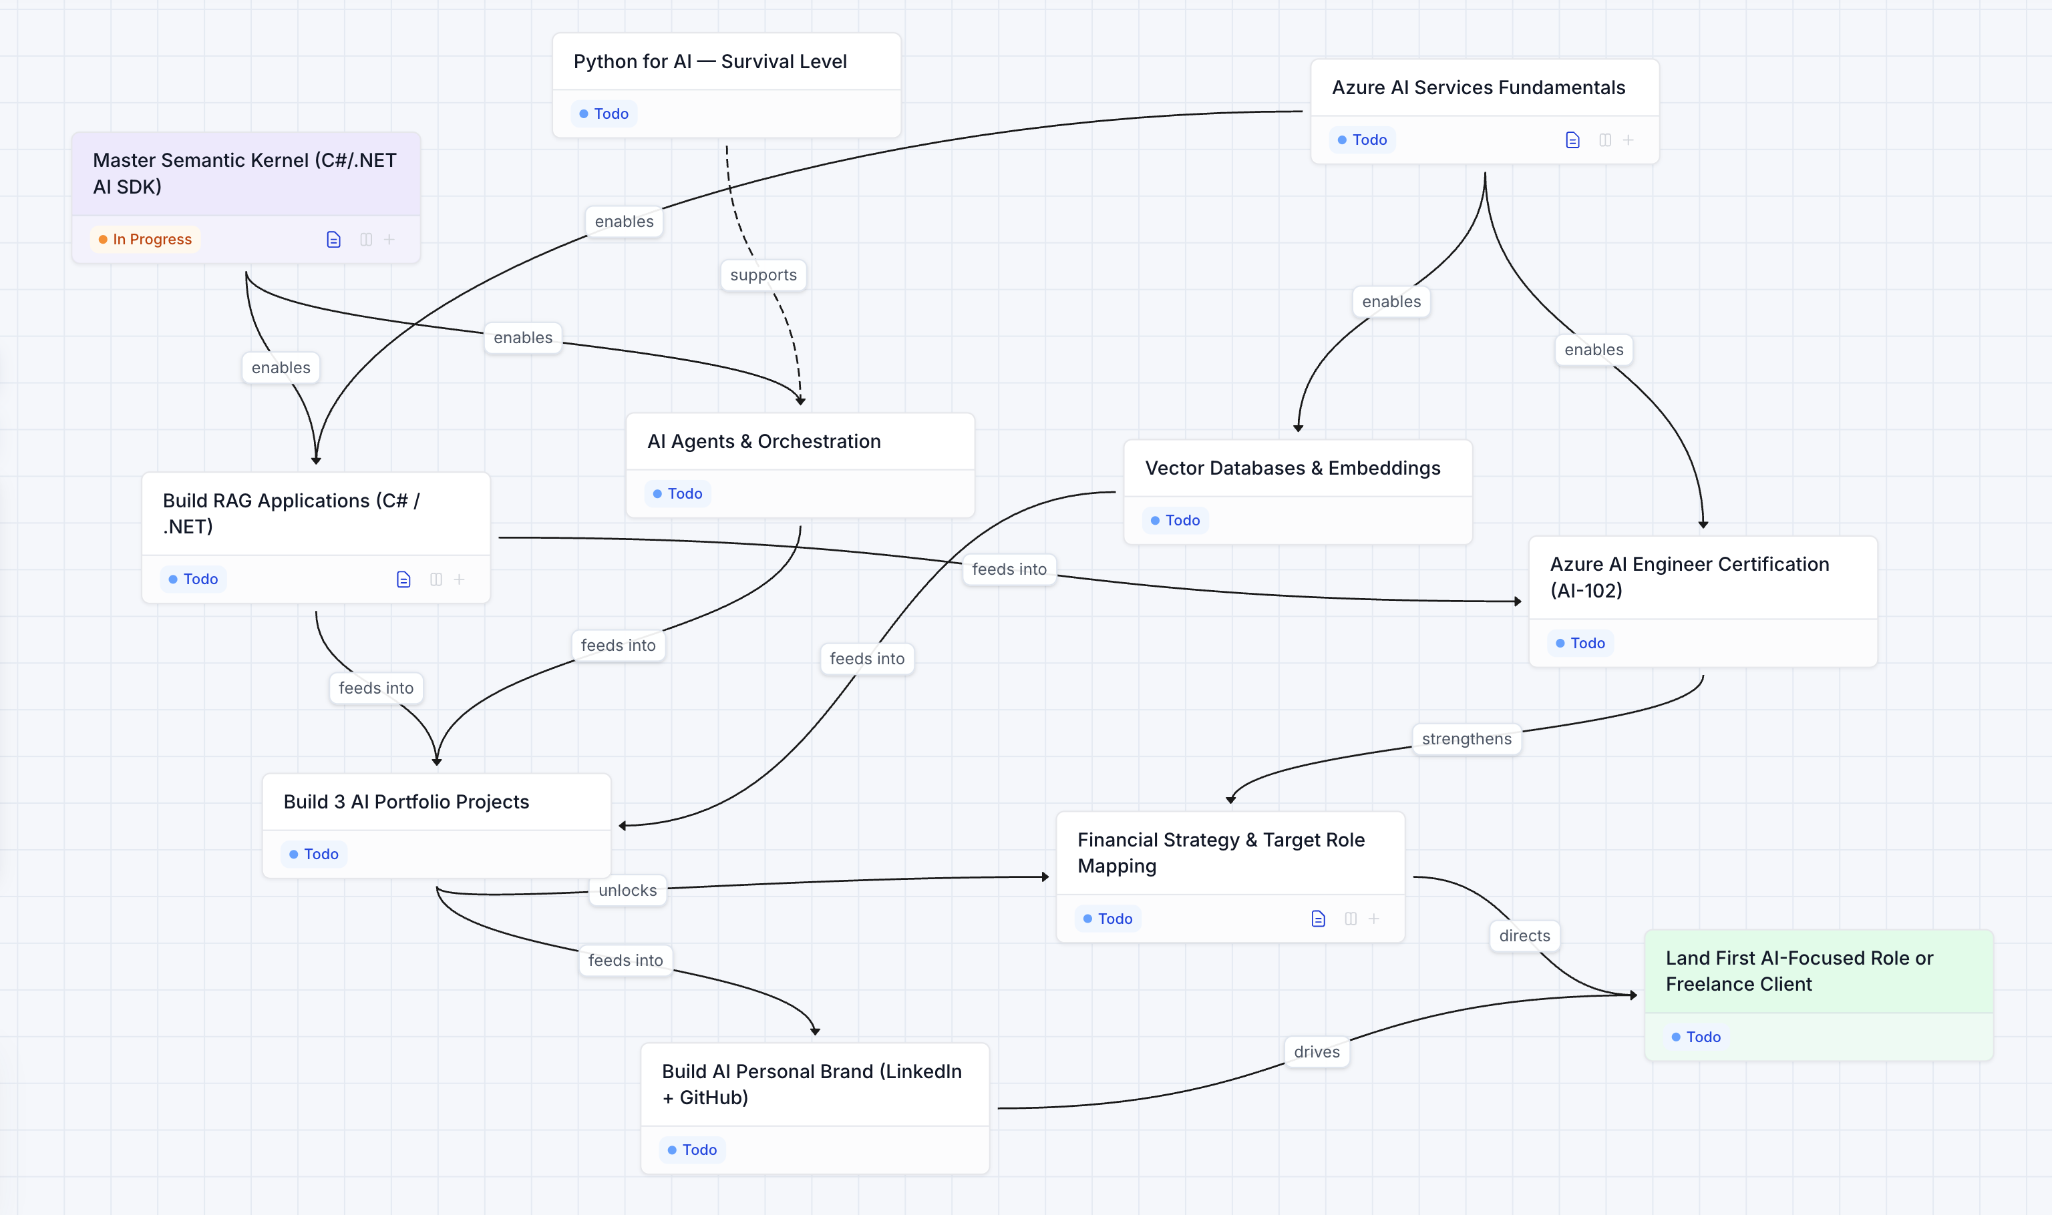This screenshot has height=1215, width=2052.
Task: Open Todo status on Azure AI Services Fundamentals
Action: [1362, 140]
